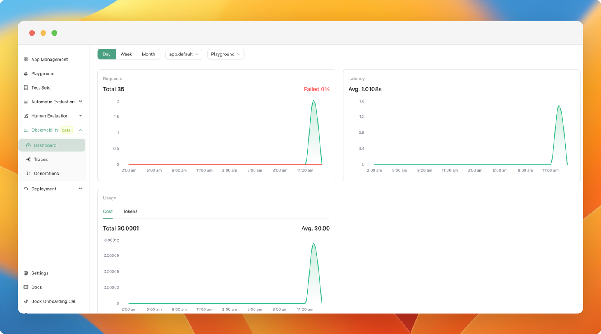Click the Docs book icon
601x334 pixels.
tap(26, 287)
